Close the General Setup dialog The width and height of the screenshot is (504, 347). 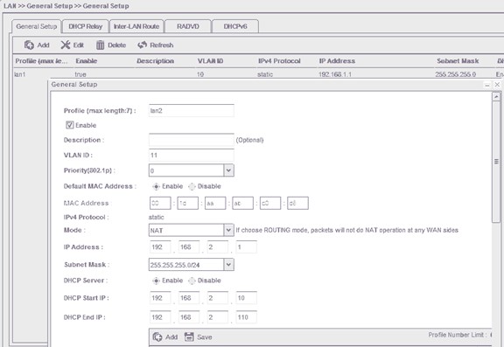pyautogui.click(x=497, y=85)
